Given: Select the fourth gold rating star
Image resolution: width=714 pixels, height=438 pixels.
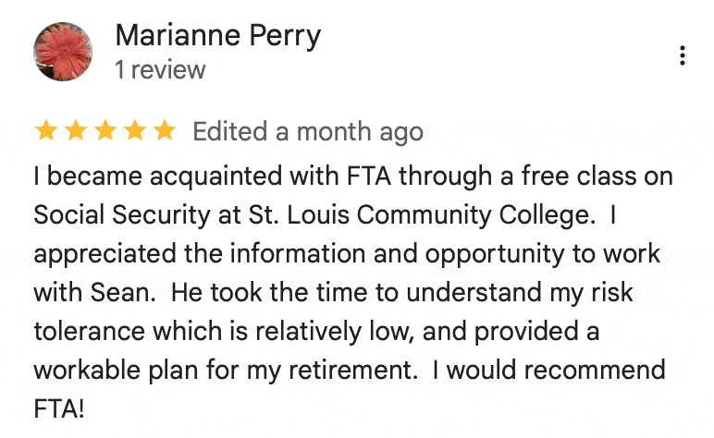Looking at the screenshot, I should coord(135,131).
